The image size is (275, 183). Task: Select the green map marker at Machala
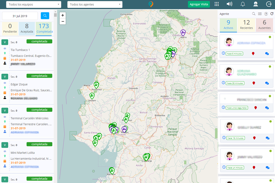112,171
